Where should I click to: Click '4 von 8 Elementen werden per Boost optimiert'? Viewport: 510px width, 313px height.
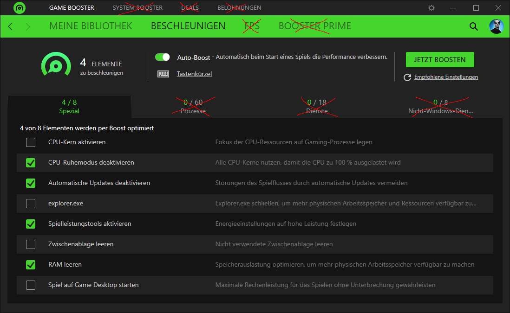coord(87,128)
